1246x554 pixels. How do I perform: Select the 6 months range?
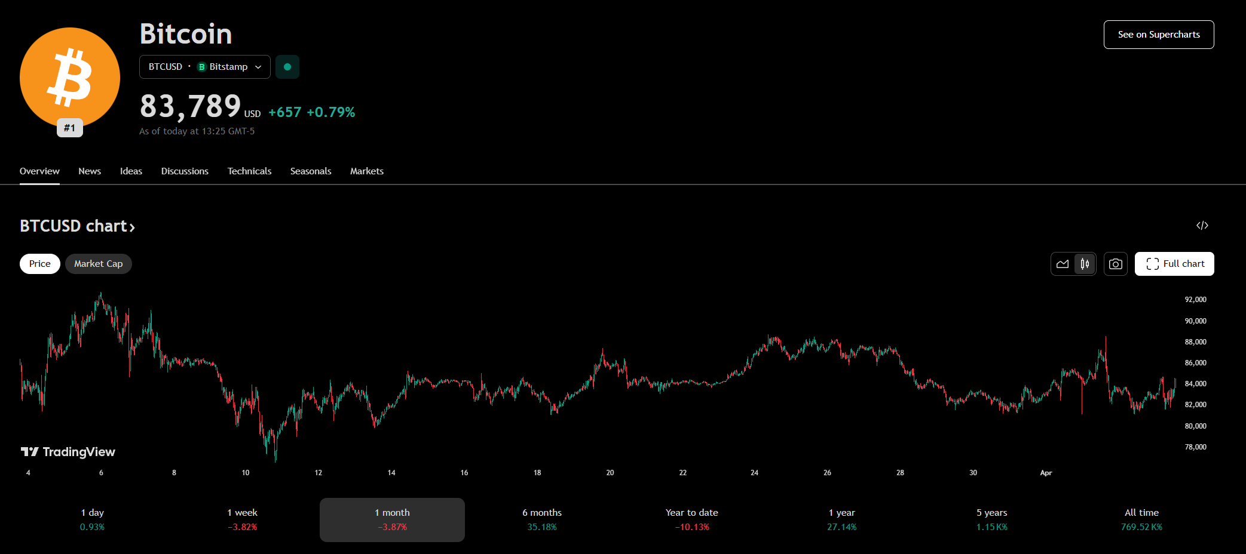[x=542, y=520]
